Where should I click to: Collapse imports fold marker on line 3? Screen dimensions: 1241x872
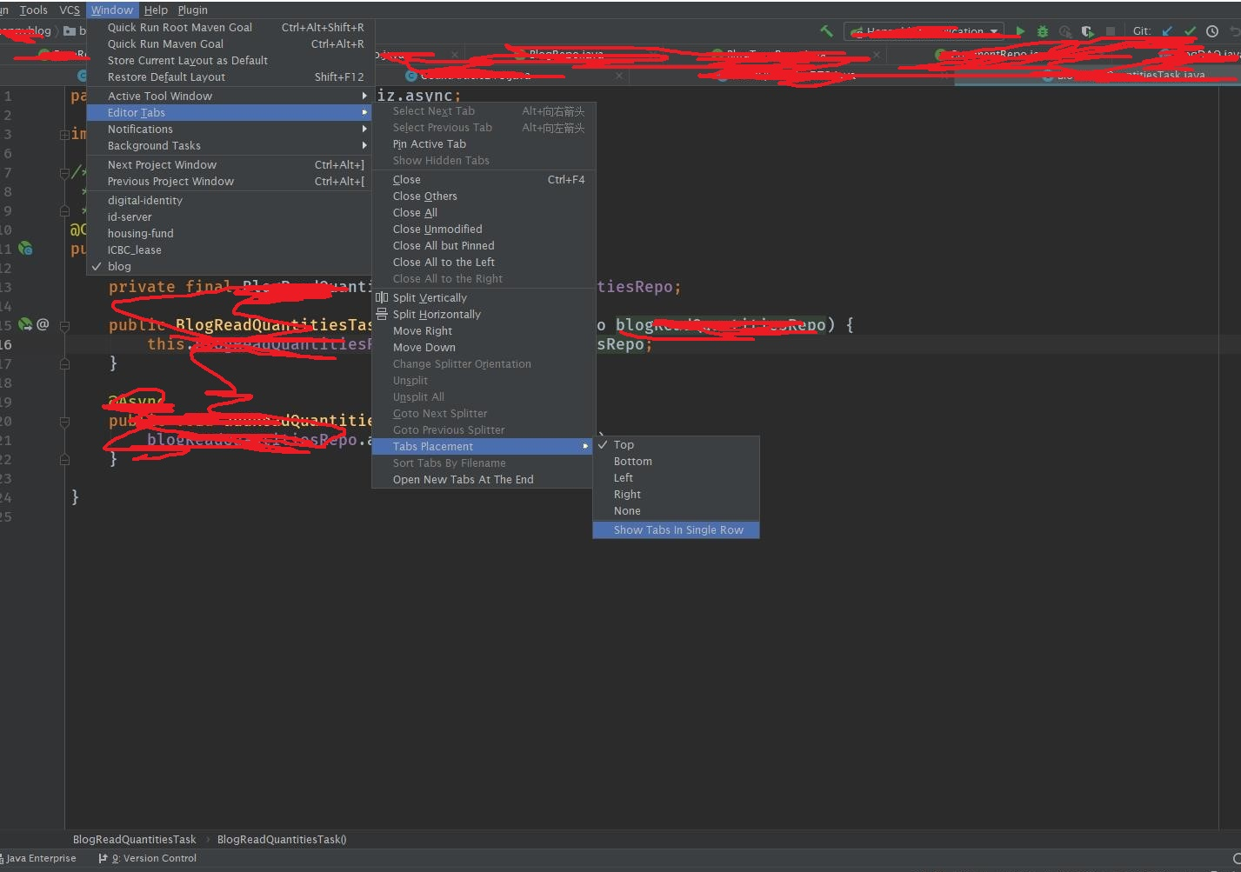coord(64,135)
